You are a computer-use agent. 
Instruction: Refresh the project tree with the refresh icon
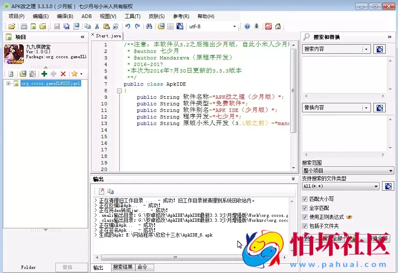click(x=11, y=74)
